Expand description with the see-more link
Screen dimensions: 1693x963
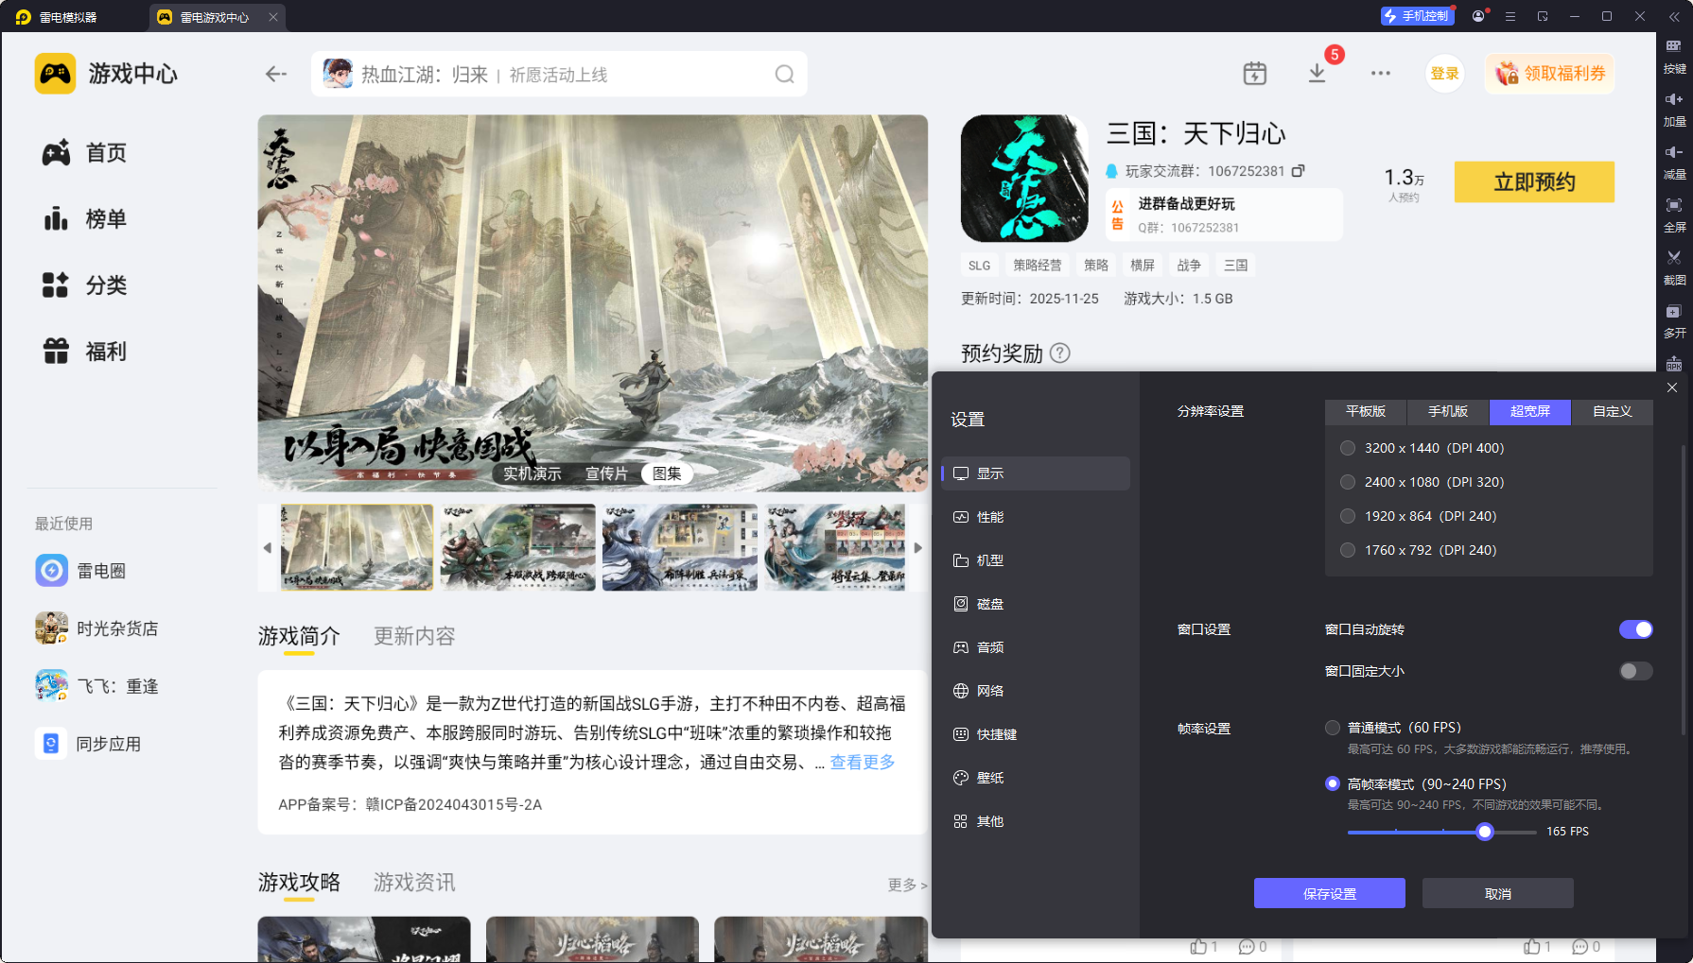coord(862,763)
